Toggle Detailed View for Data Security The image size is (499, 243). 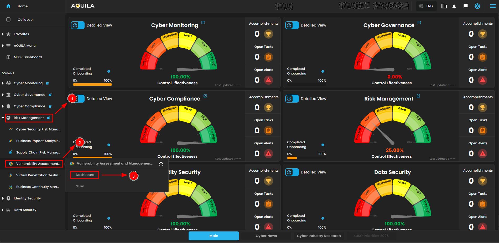292,172
